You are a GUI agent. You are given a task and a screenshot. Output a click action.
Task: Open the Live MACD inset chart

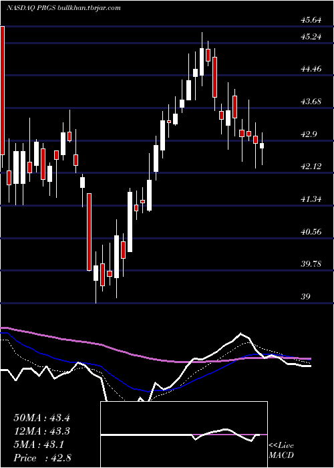[x=184, y=435]
